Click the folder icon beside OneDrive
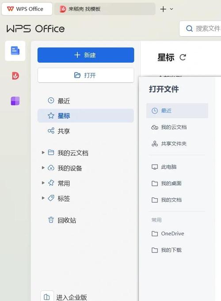This screenshot has width=221, height=301. click(x=155, y=234)
